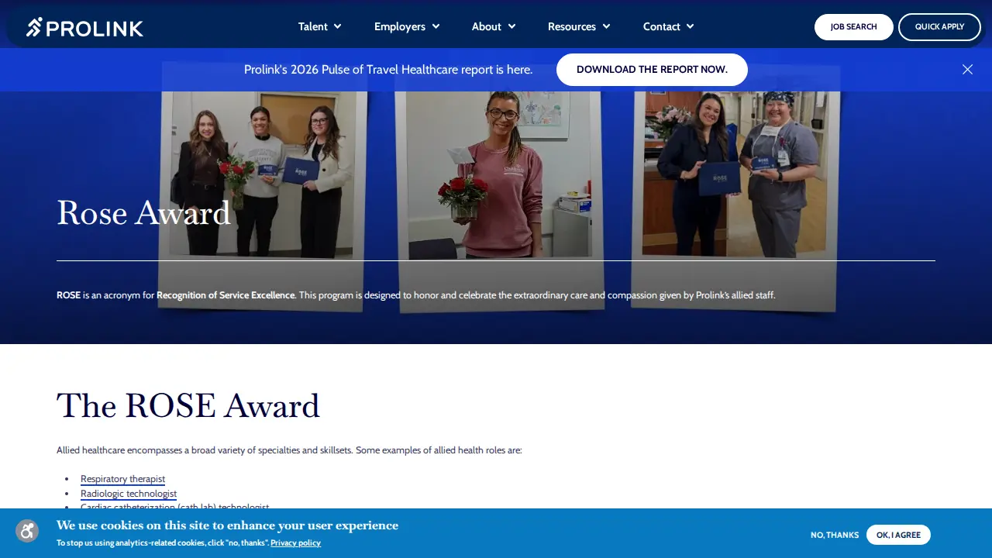The height and width of the screenshot is (558, 992).
Task: Open the Privacy policy link
Action: (295, 543)
